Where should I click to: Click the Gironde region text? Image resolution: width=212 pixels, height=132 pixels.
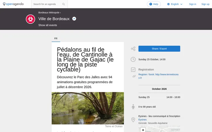[x=143, y=123]
